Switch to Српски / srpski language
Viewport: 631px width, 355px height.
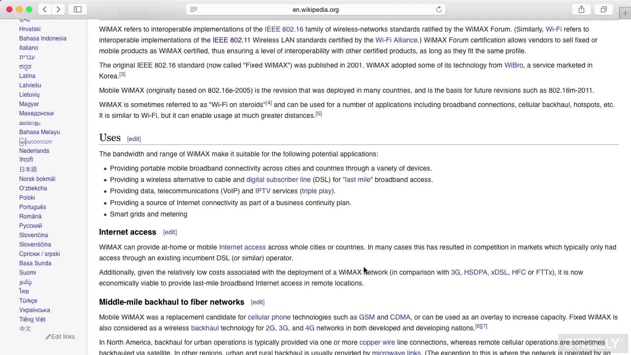39,254
